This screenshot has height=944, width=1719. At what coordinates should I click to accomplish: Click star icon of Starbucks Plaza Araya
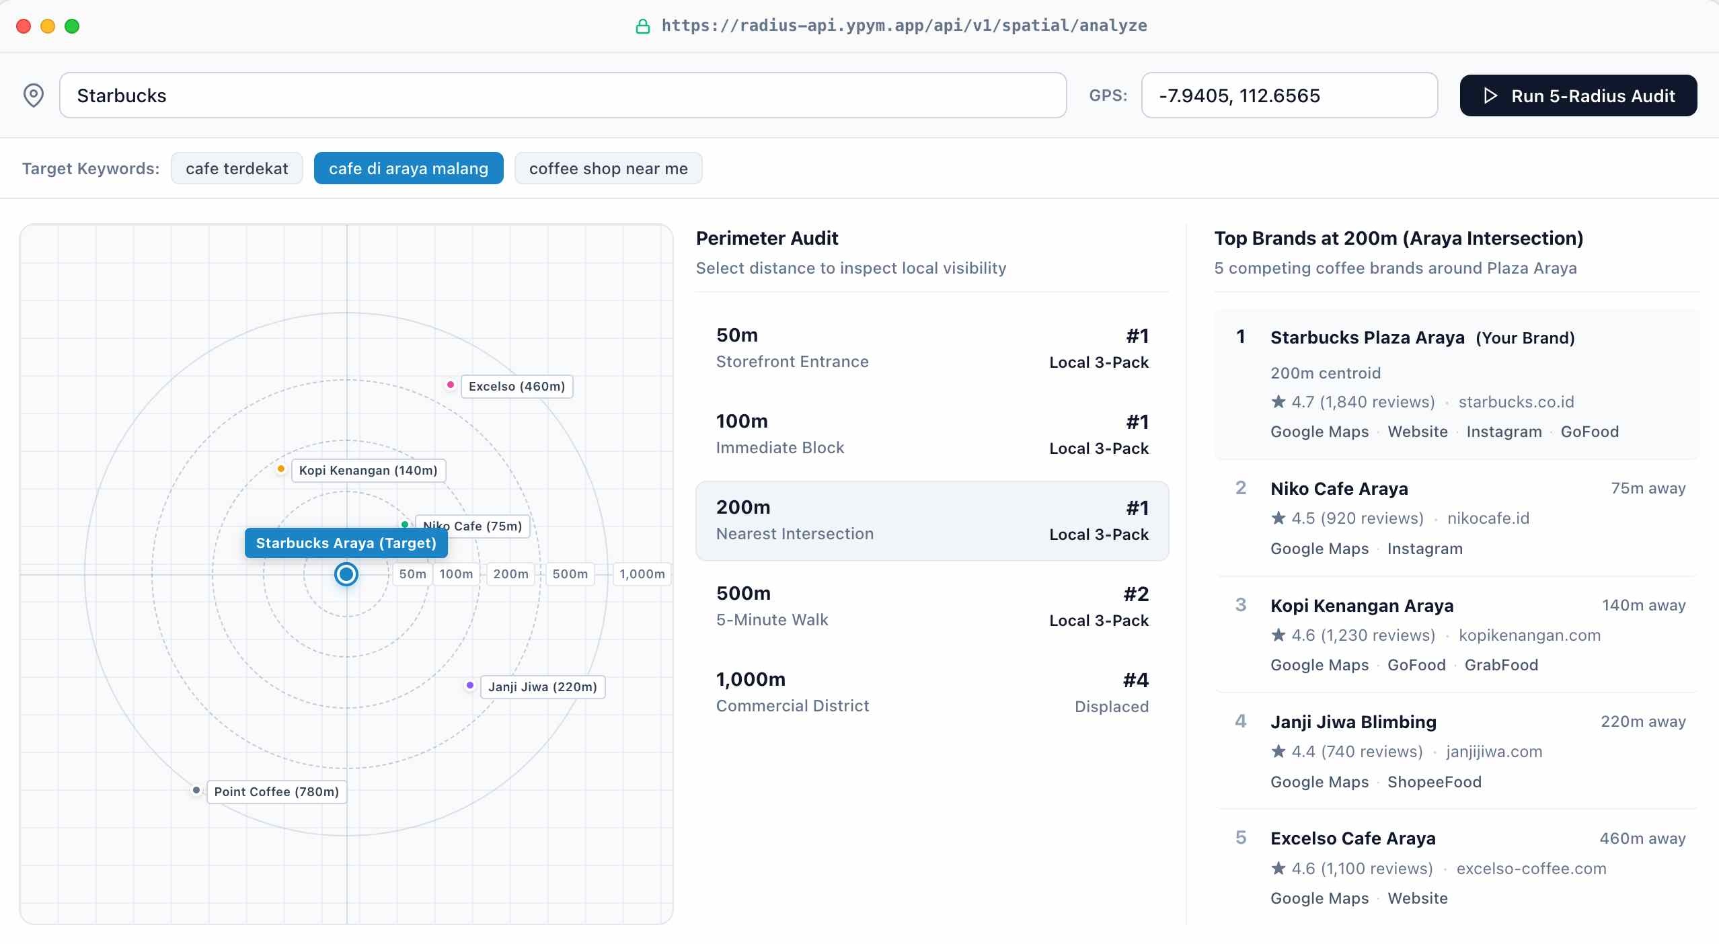coord(1278,401)
